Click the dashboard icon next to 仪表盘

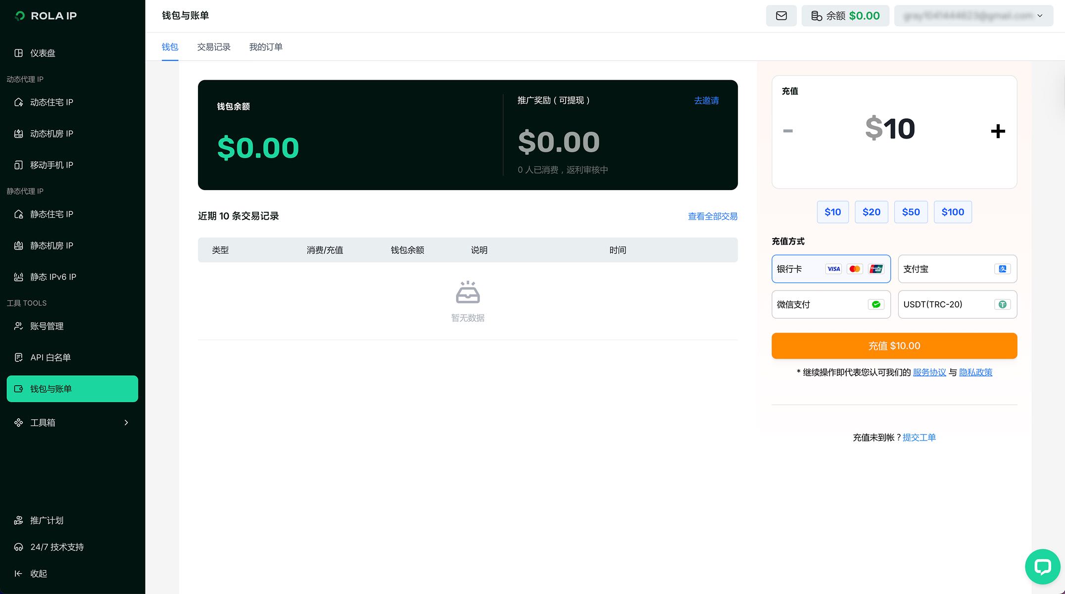[18, 53]
